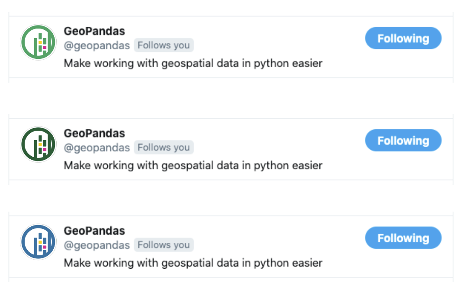Select bio text under blue logo profile
Image resolution: width=469 pixels, height=296 pixels.
click(193, 263)
